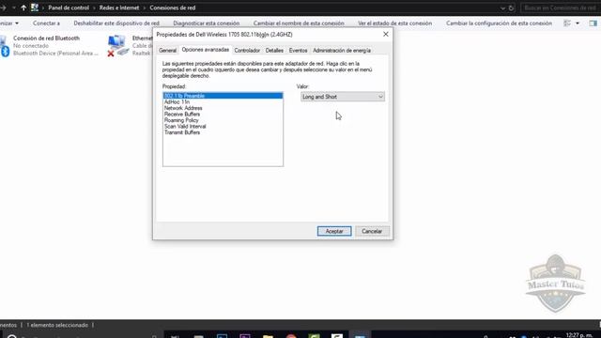
Task: Refresh the Conexiones de red window
Action: click(511, 8)
